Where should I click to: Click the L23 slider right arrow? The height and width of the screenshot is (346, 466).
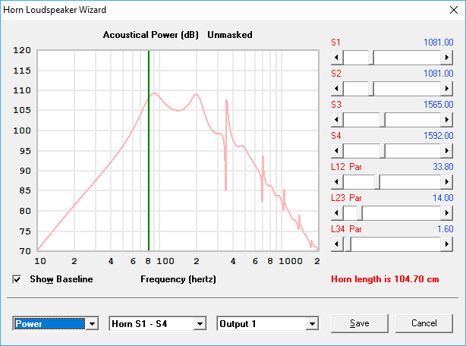point(447,213)
